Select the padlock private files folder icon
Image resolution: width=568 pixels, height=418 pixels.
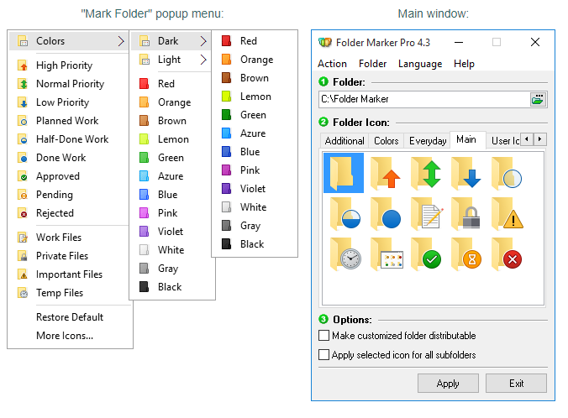click(x=465, y=213)
